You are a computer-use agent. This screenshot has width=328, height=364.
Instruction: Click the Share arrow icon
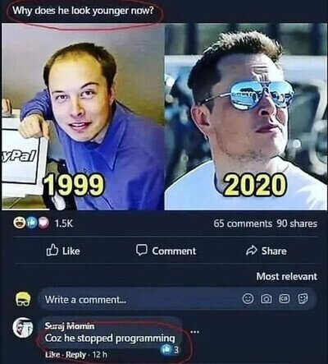[x=251, y=251]
